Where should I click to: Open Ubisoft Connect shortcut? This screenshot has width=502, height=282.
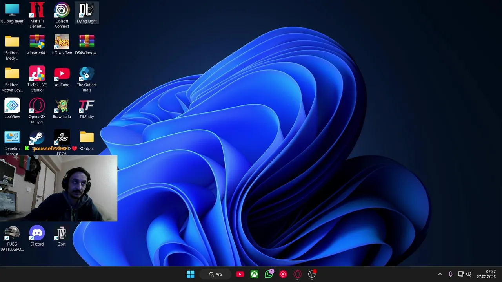(x=62, y=15)
